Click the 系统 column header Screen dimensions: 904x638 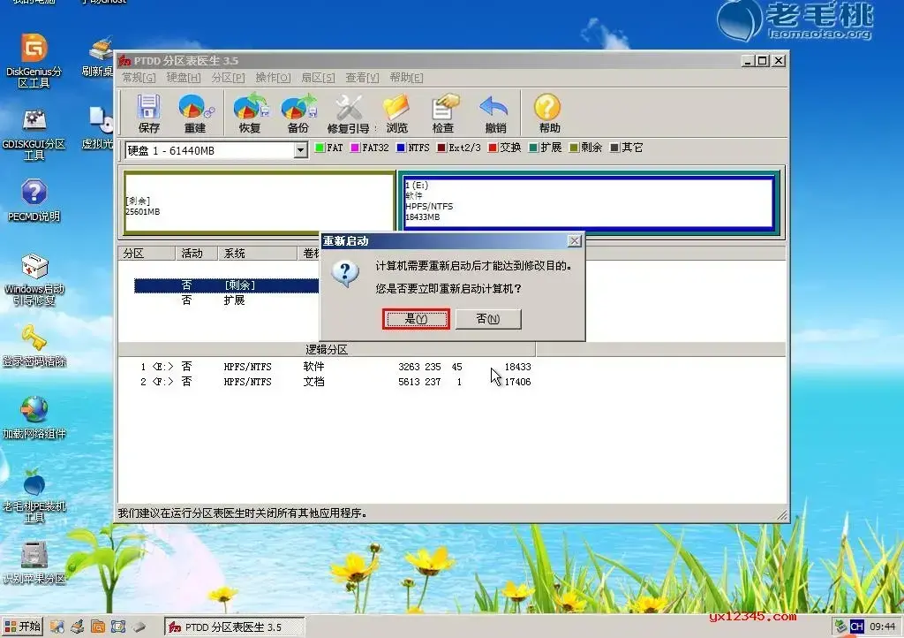point(257,254)
